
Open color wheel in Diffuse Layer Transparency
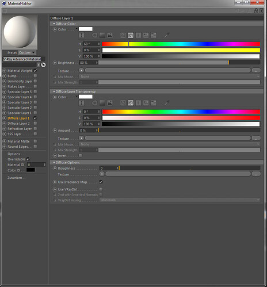(94, 103)
